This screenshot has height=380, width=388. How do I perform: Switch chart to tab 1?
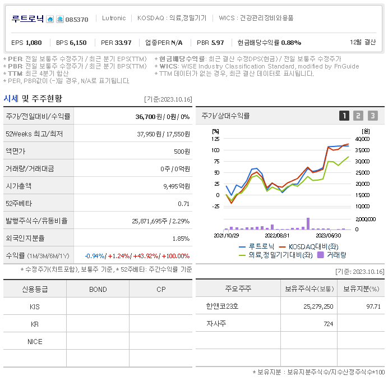pos(344,116)
